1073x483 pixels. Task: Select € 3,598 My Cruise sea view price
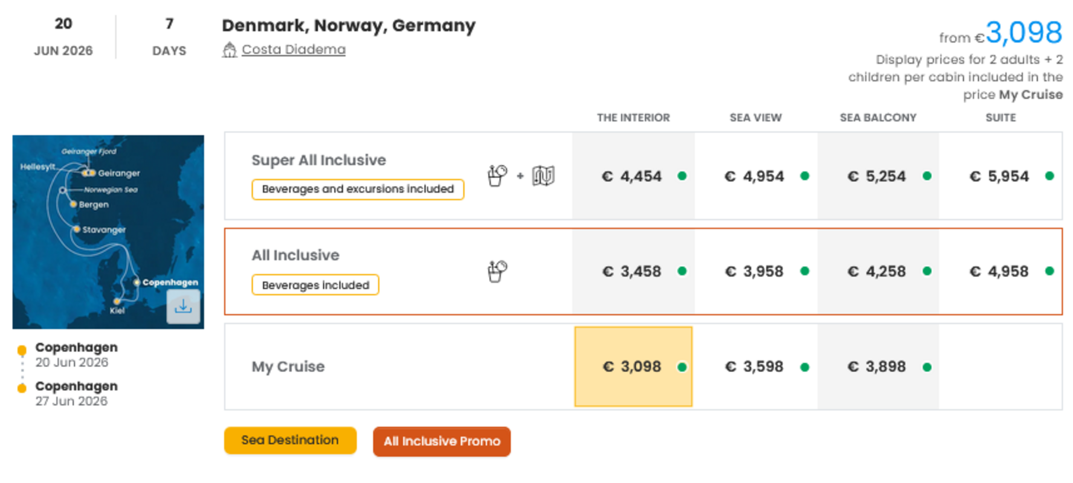[x=755, y=366]
